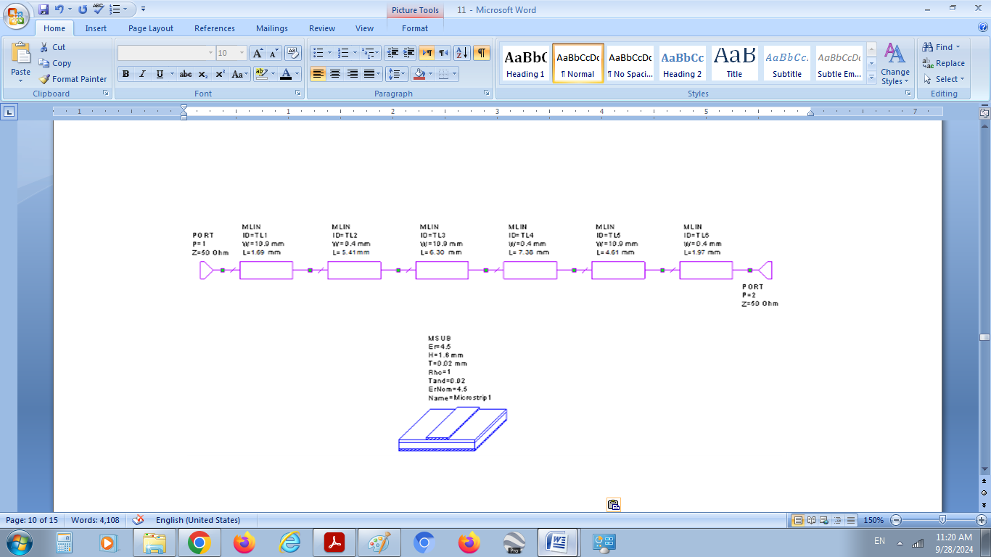991x557 pixels.
Task: Apply the Heading 1 style
Action: pyautogui.click(x=525, y=63)
